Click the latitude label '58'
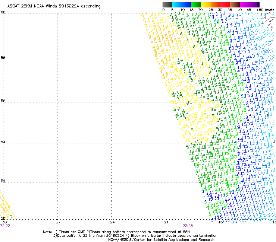Image resolution: width=276 pixels, height=242 pixels. point(3,58)
